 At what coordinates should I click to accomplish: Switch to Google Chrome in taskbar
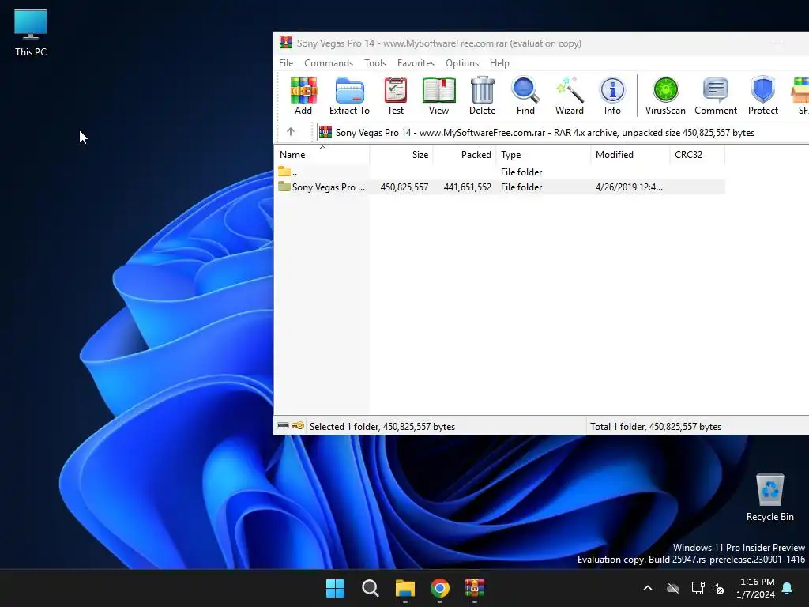point(439,588)
